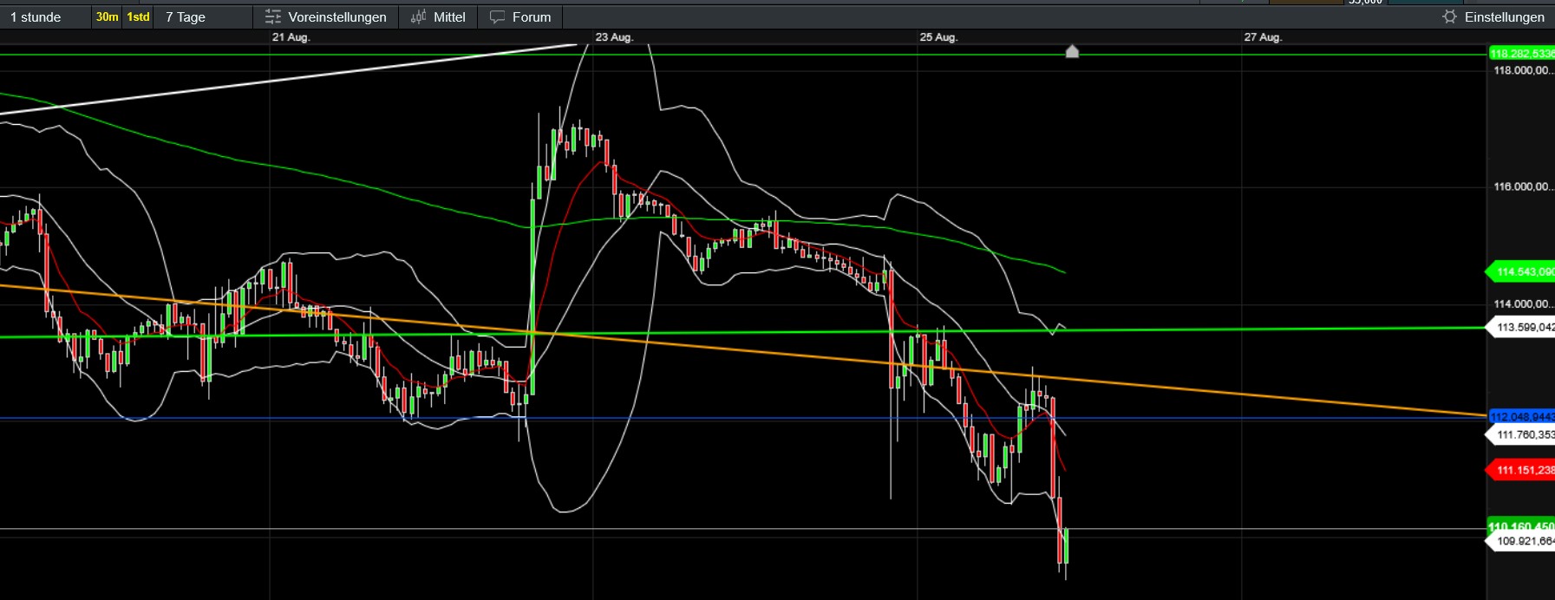Select the 110.160,45 green price label
The height and width of the screenshot is (600, 1555).
[1522, 526]
